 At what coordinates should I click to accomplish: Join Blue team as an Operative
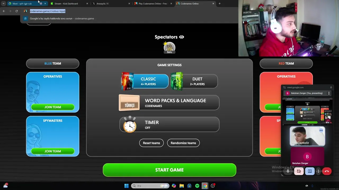(53, 107)
